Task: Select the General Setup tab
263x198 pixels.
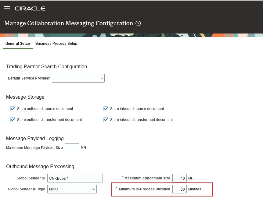Action: click(17, 44)
